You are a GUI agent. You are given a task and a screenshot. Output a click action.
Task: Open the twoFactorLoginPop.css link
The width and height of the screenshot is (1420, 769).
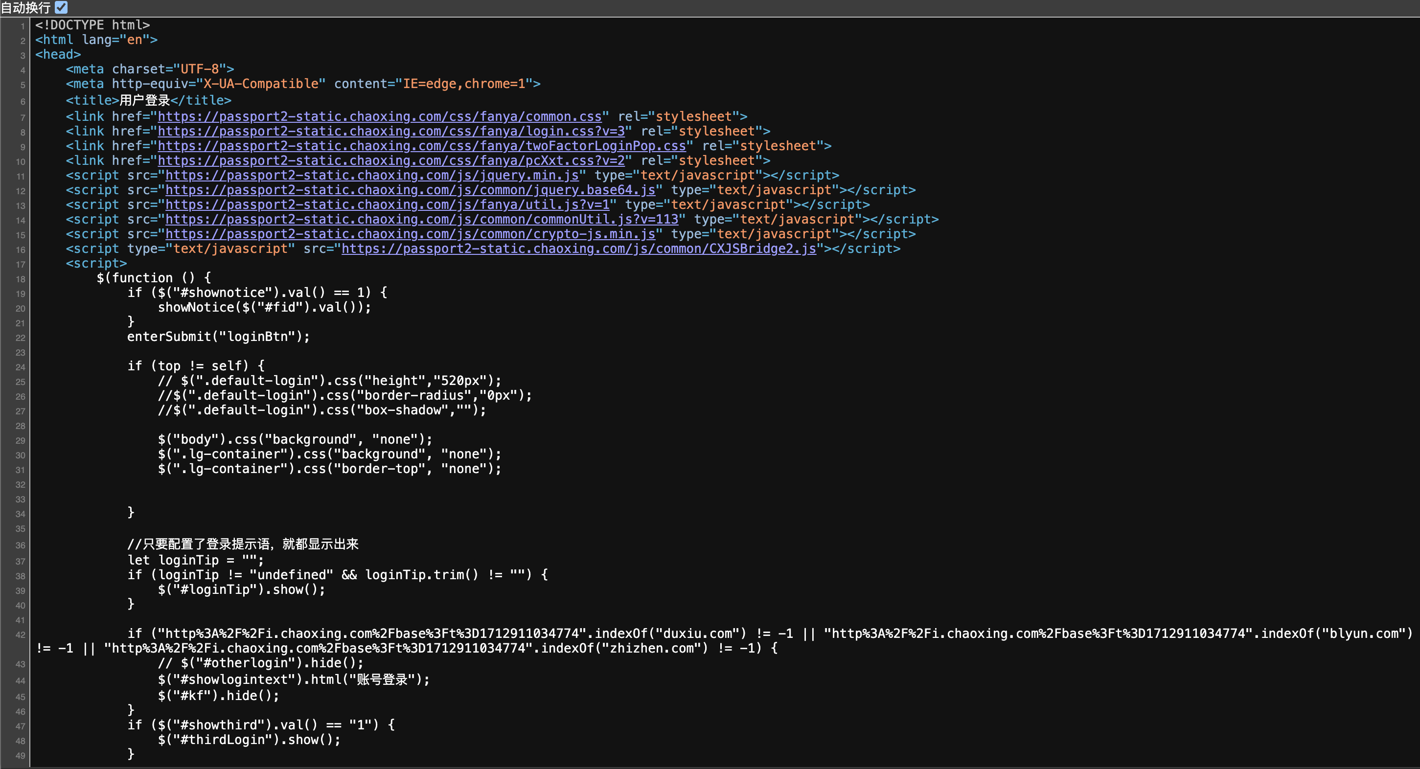(422, 146)
